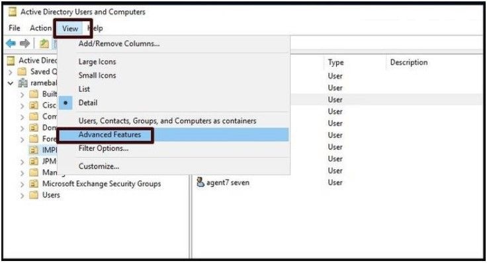
Task: Select the JPM tree item
Action: [49, 161]
